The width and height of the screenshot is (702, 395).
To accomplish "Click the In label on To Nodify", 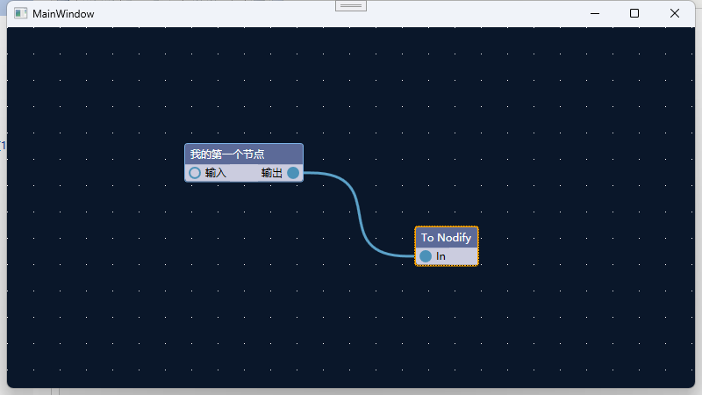I will 441,256.
